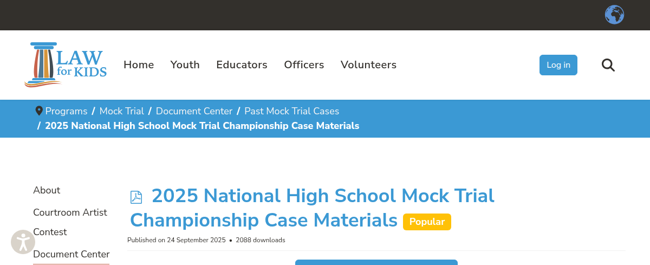Screen dimensions: 650x265
Task: Select Document Center in the sidebar
Action: tap(71, 254)
